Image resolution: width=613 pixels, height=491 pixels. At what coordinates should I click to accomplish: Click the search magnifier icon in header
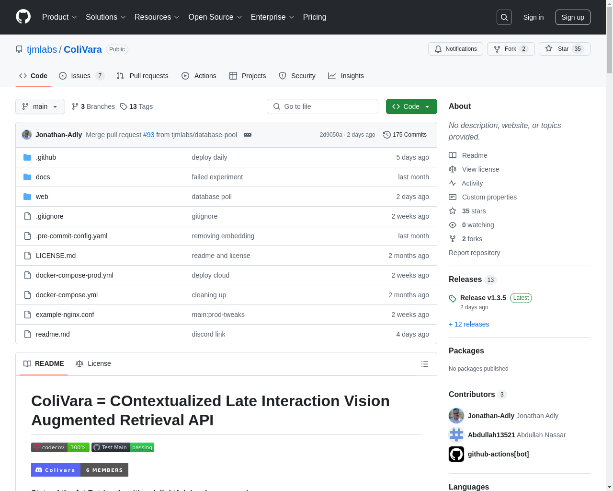pyautogui.click(x=504, y=17)
